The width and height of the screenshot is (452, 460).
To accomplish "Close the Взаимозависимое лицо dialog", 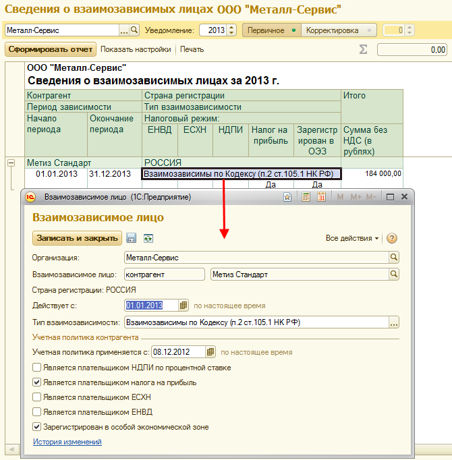I will click(405, 197).
